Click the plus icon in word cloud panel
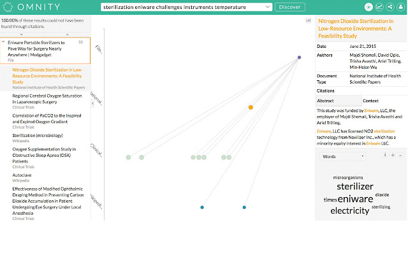408x255 pixels. point(393,155)
